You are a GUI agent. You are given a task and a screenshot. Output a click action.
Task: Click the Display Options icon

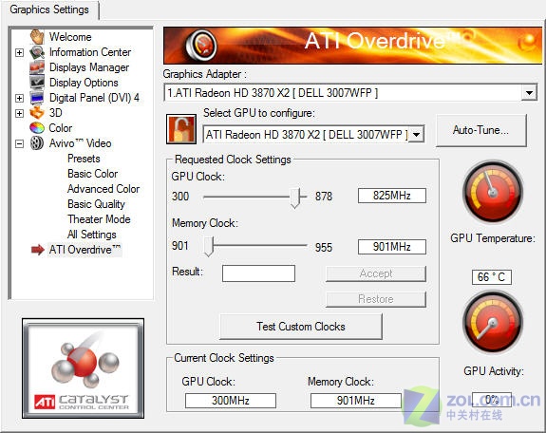[x=37, y=83]
